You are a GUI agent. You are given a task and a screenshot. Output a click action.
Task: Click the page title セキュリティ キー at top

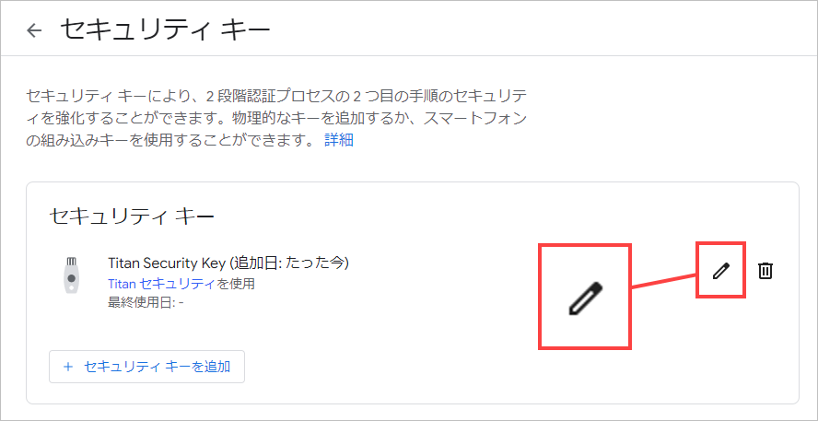165,29
